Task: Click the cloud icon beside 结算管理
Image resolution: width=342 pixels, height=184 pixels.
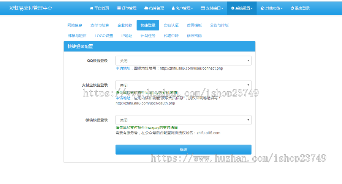Action: pyautogui.click(x=146, y=8)
